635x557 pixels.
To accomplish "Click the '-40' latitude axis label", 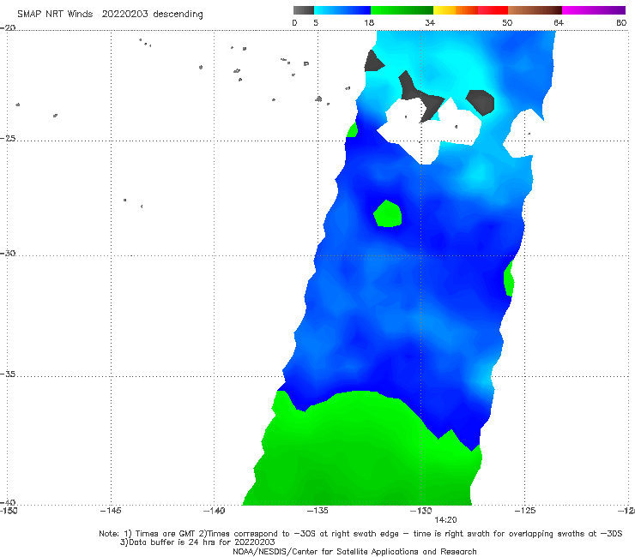I will click(x=9, y=502).
